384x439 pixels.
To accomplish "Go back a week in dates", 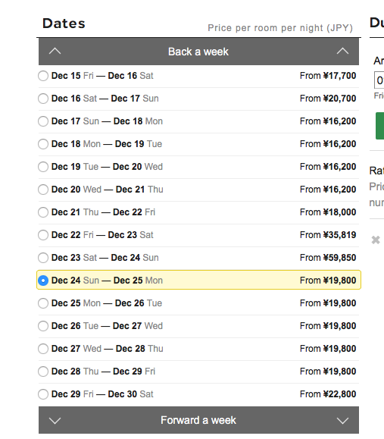I will (198, 52).
